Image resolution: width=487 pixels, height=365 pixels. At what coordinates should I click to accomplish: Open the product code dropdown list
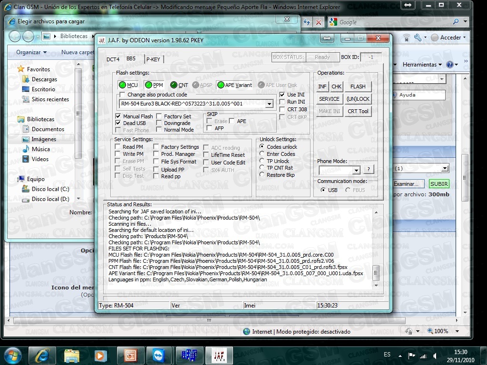coord(269,104)
